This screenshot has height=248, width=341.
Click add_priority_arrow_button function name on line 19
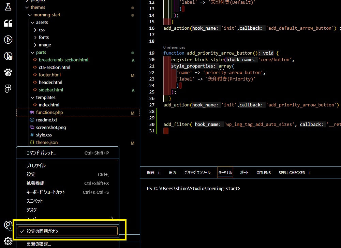point(220,53)
